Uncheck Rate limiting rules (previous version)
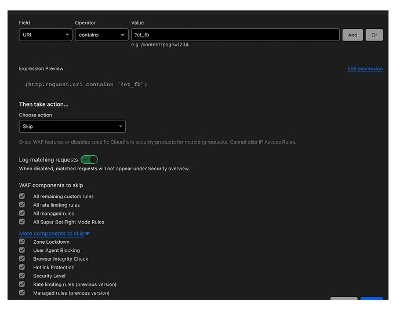This screenshot has height=311, width=414. point(22,284)
